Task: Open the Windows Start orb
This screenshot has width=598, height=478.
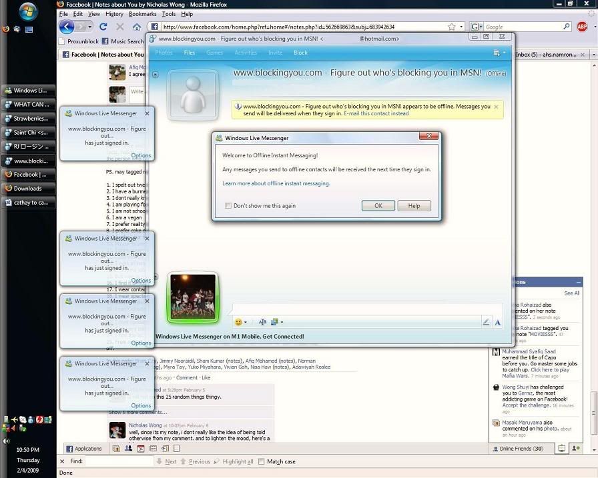Action: 28,11
